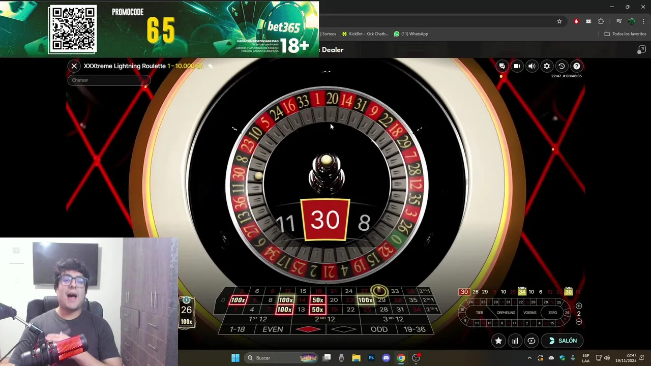
Task: Place chip on number 35 on betting grid
Action: coord(413,300)
